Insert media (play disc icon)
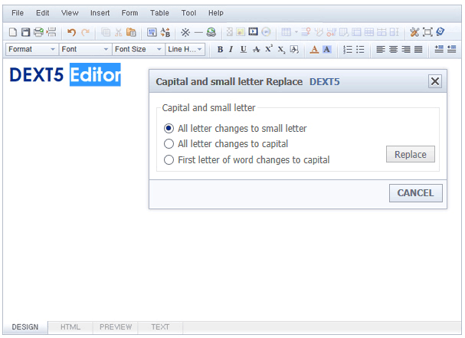 point(267,31)
